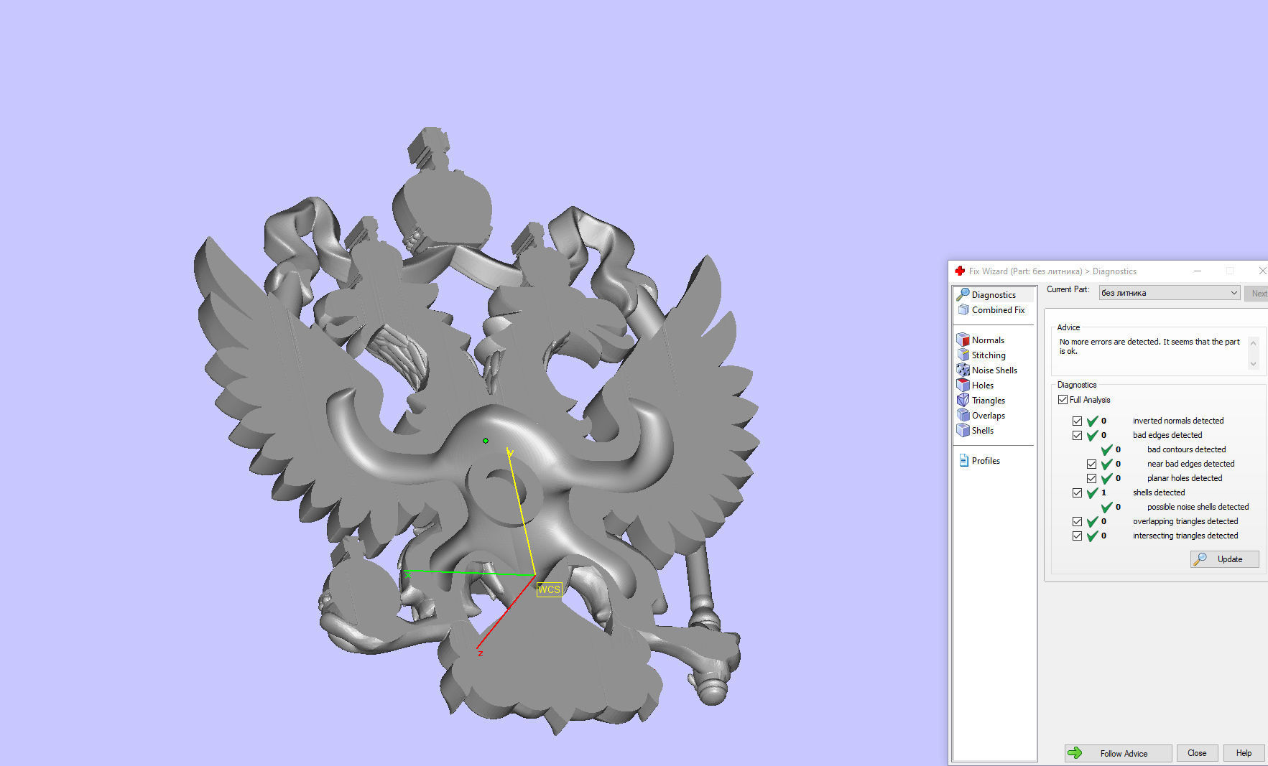Toggle planar holes detected checkbox

[1091, 478]
